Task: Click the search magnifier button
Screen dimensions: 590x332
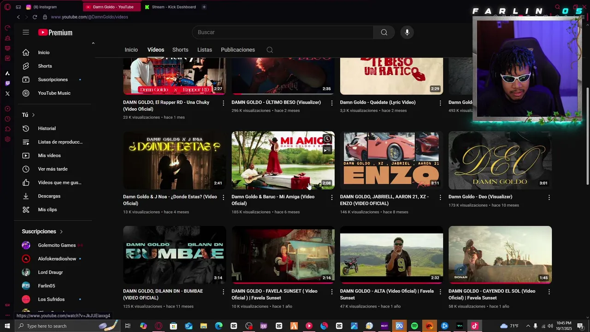Action: pos(384,32)
